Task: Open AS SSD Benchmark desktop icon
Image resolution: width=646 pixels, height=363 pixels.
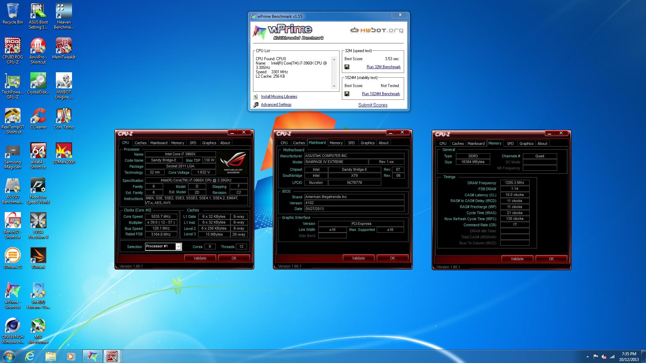Action: coord(13,191)
